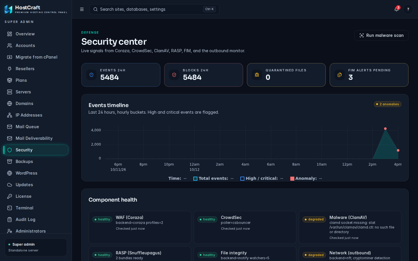Click the Malware (ClamAV) degraded badge
Image resolution: width=418 pixels, height=261 pixels.
pyautogui.click(x=314, y=220)
